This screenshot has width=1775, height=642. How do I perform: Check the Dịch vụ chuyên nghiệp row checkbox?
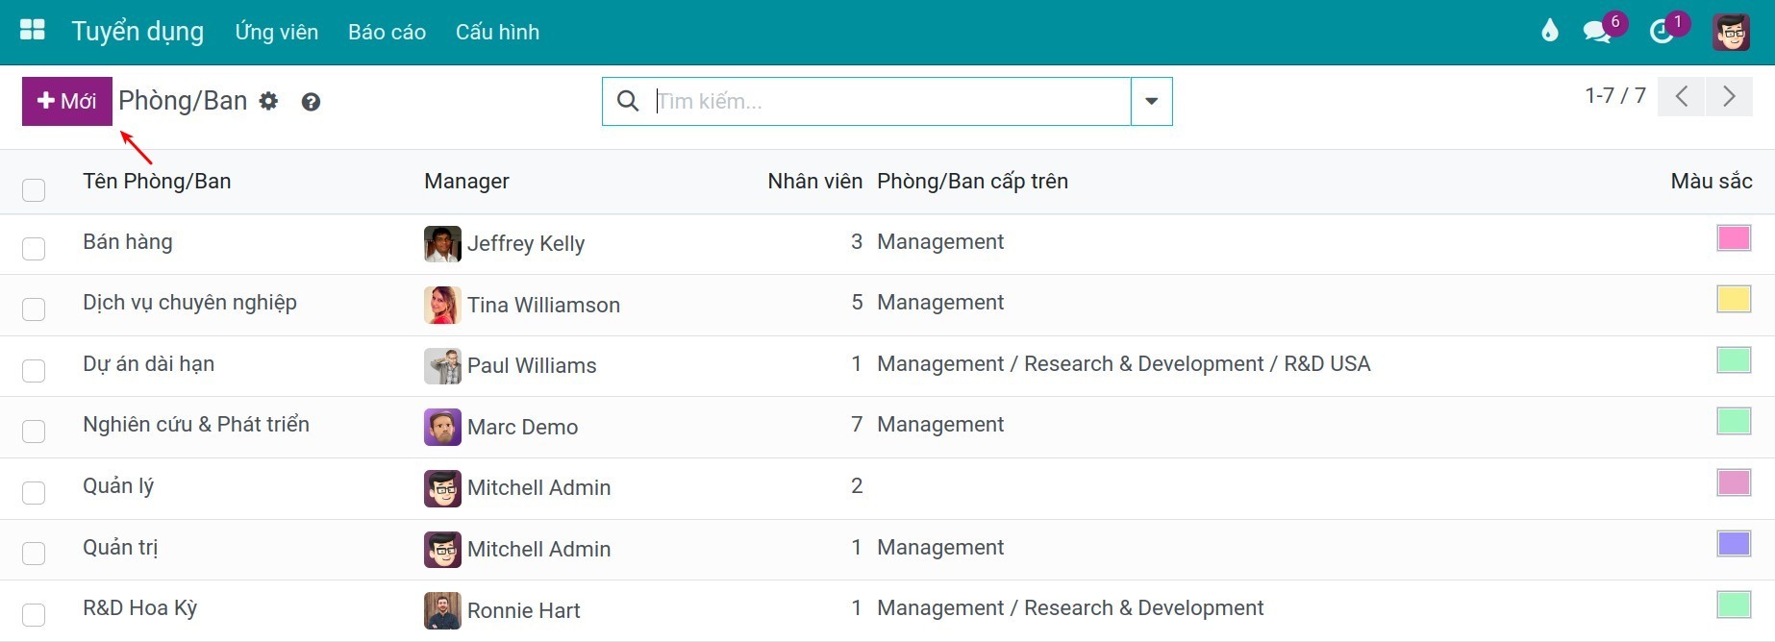pos(34,309)
